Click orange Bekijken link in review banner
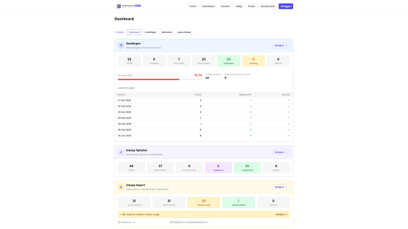 [x=282, y=214]
